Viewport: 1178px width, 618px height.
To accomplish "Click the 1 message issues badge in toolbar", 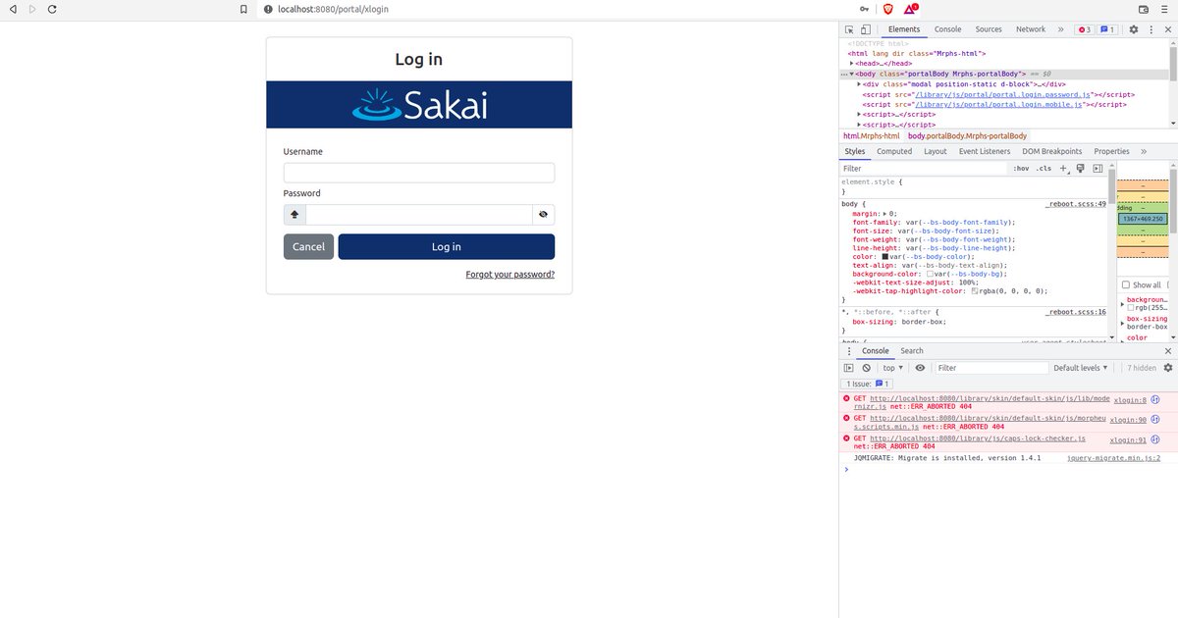I will point(1106,29).
